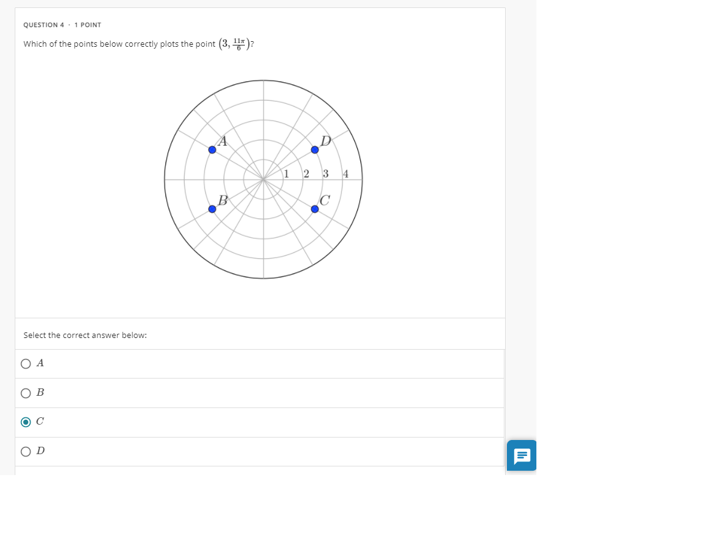Select the checked radio button C
The width and height of the screenshot is (707, 558).
click(x=26, y=422)
